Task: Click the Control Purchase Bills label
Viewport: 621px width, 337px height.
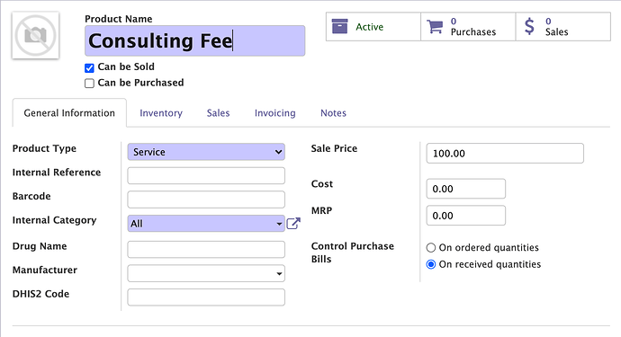Action: pyautogui.click(x=353, y=253)
